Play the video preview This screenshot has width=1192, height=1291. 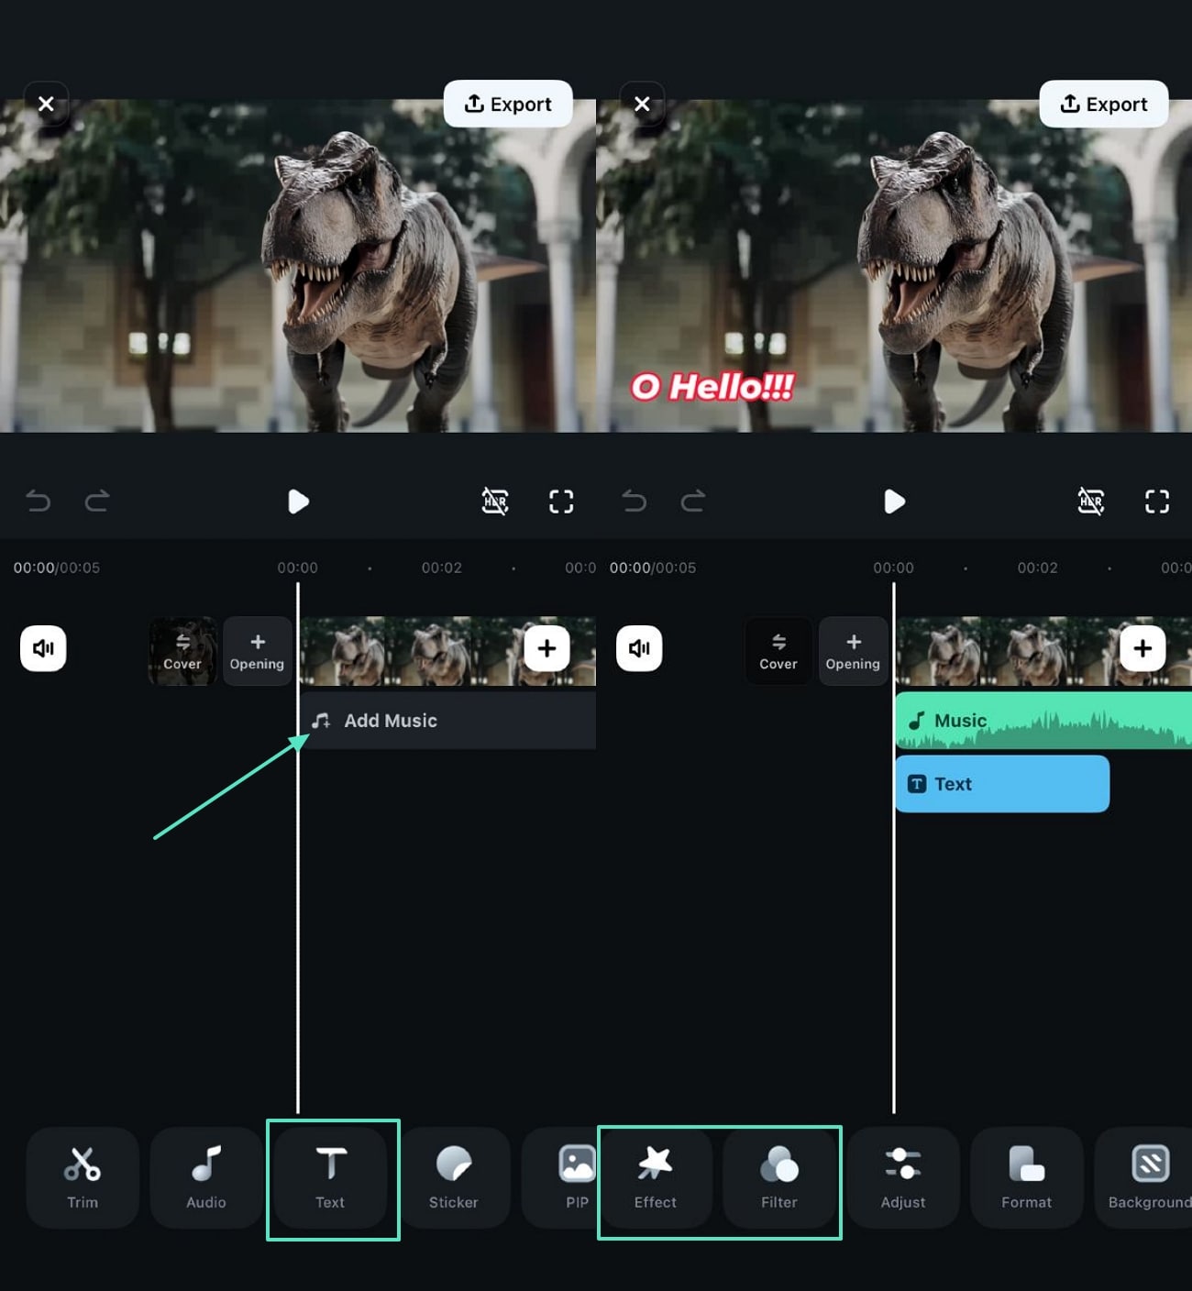[297, 502]
